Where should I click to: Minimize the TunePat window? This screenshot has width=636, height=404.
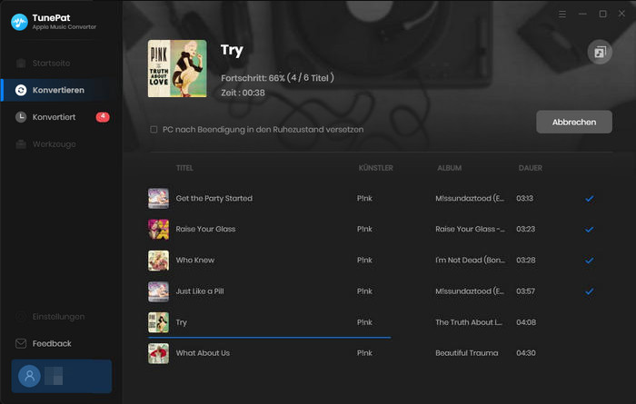tap(582, 14)
